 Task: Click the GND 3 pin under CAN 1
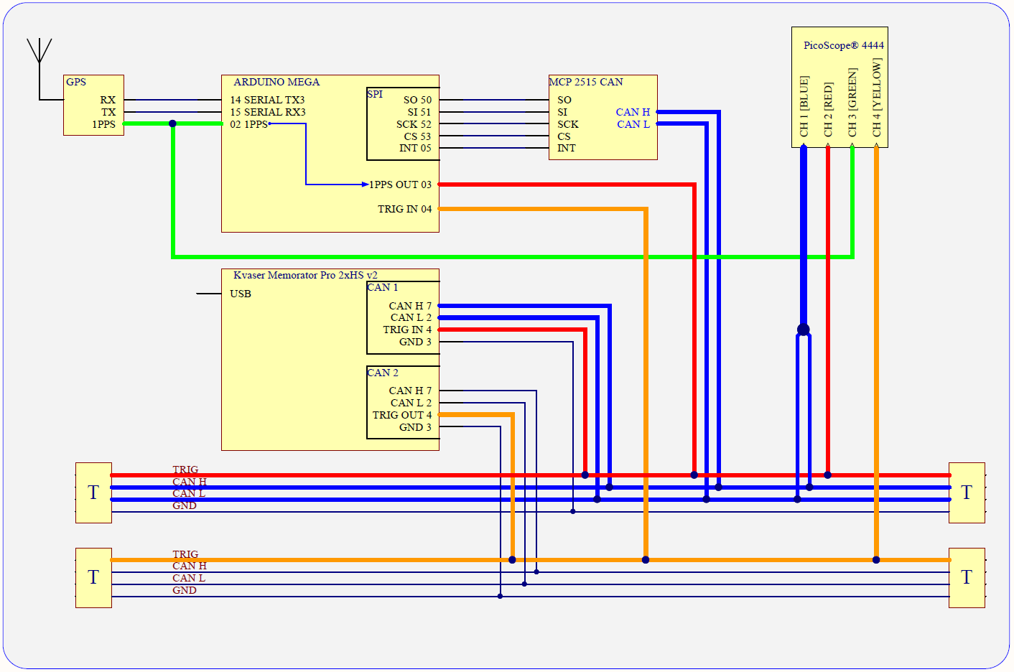coord(415,342)
